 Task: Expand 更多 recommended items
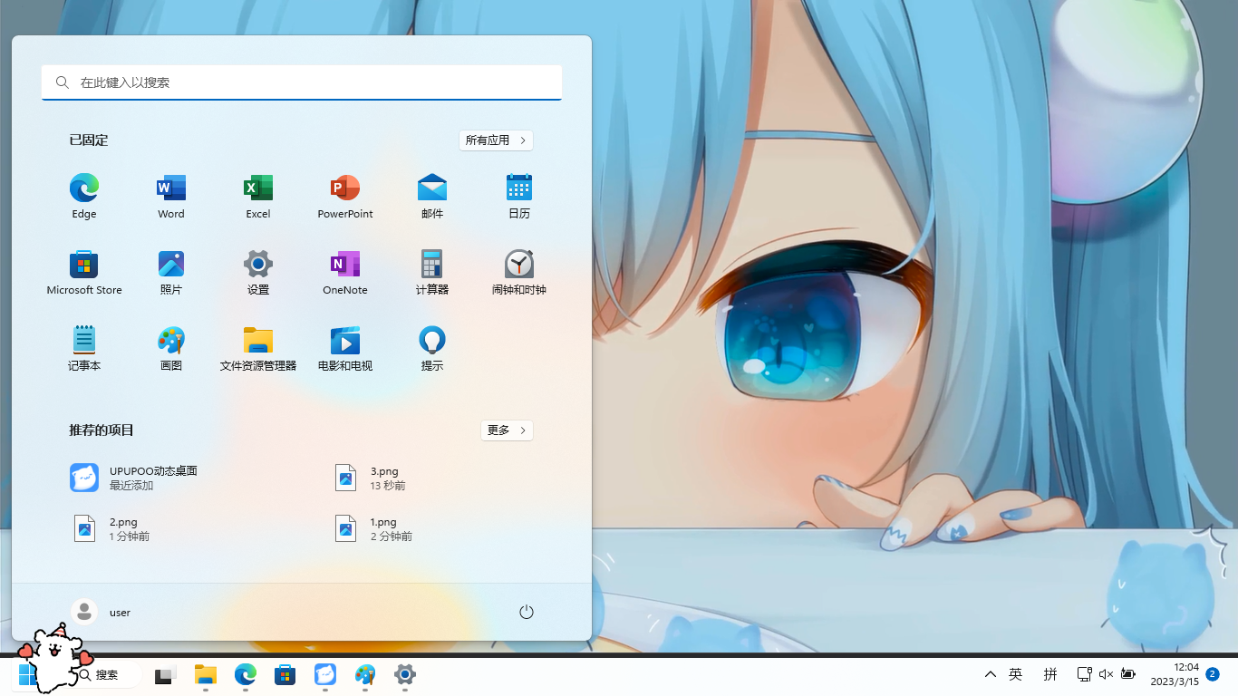507,430
